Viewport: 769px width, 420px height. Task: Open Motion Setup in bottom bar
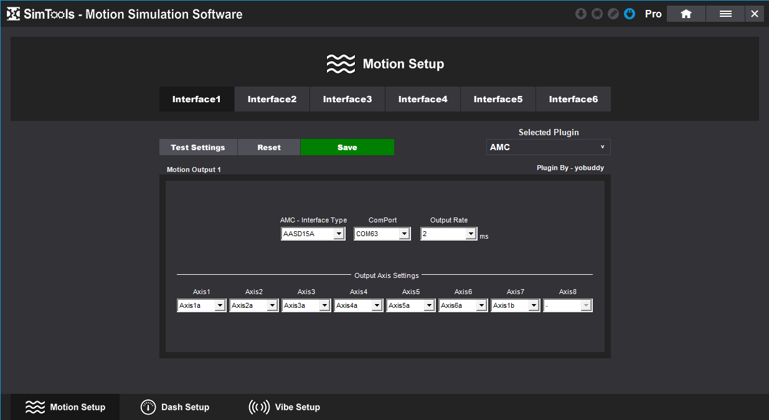[65, 407]
